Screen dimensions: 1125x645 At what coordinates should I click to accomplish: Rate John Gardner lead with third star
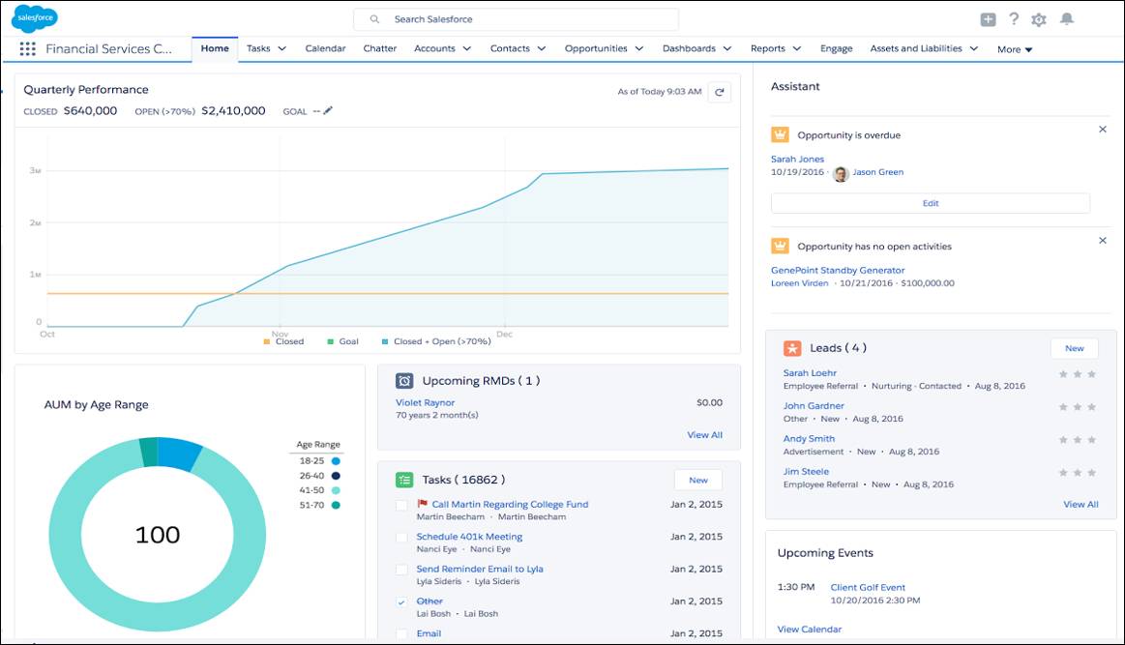point(1091,407)
